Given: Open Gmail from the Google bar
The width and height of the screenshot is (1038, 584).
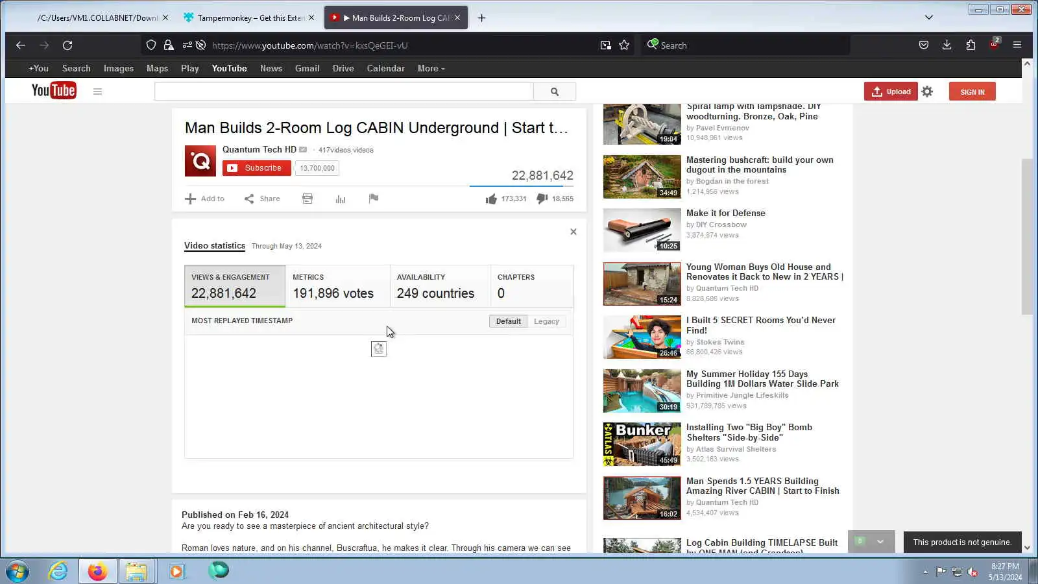Looking at the screenshot, I should [x=307, y=68].
